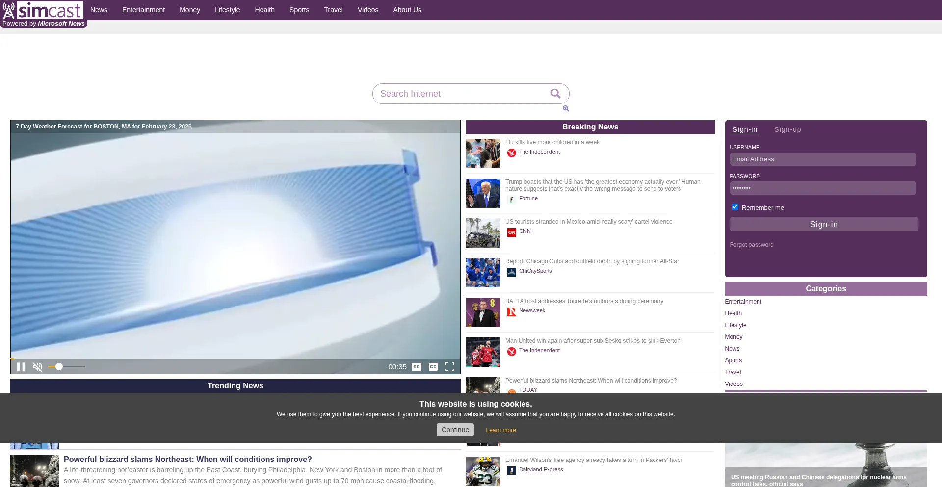Adjust the video volume slider
Screen dimensions: 942x487
coord(67,366)
